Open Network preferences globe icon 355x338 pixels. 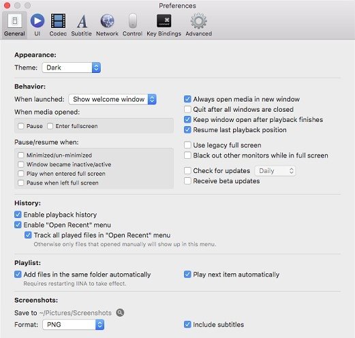(x=107, y=20)
